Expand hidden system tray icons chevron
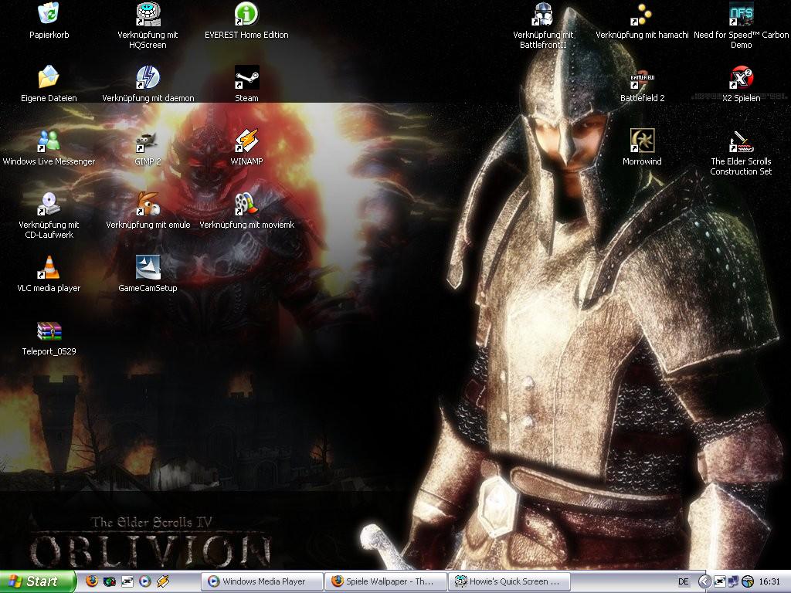 click(x=704, y=581)
